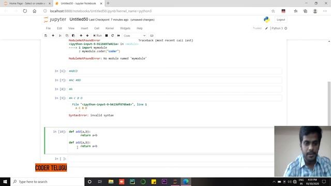
Task: Open the Kernel menu
Action: (x=110, y=28)
